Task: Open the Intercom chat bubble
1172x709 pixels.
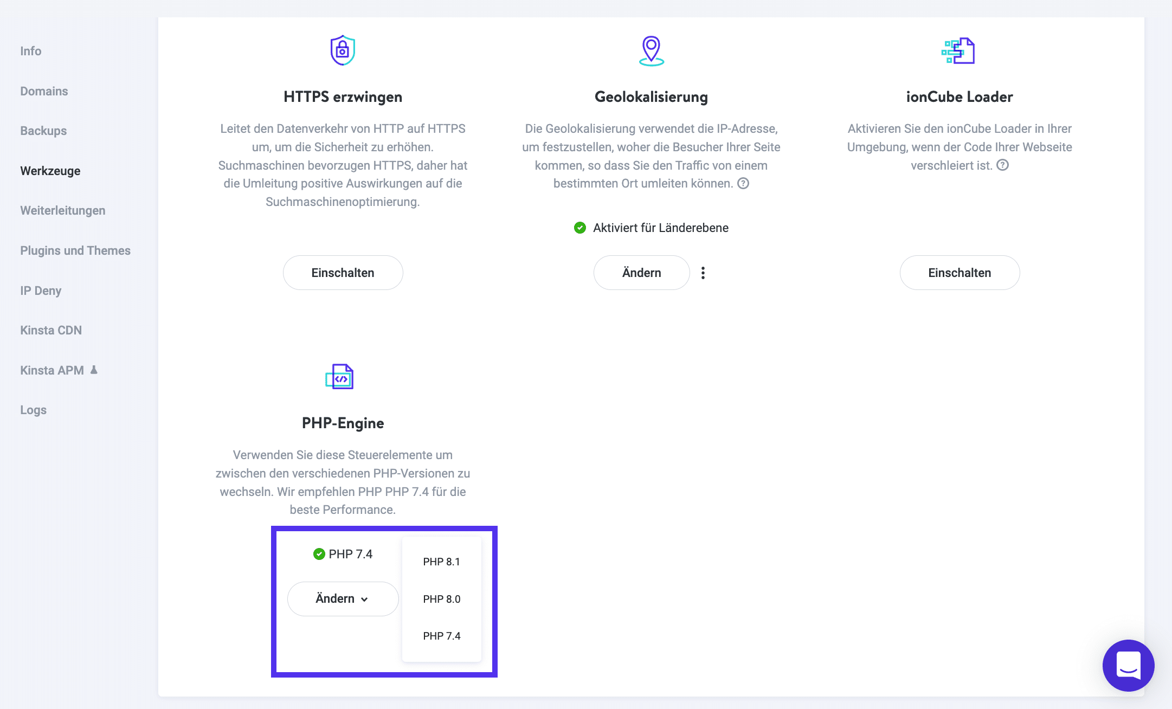Action: (1128, 666)
